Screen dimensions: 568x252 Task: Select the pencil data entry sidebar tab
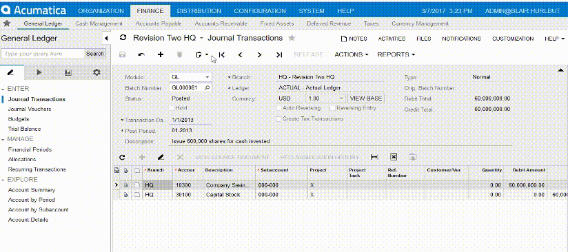pos(10,72)
